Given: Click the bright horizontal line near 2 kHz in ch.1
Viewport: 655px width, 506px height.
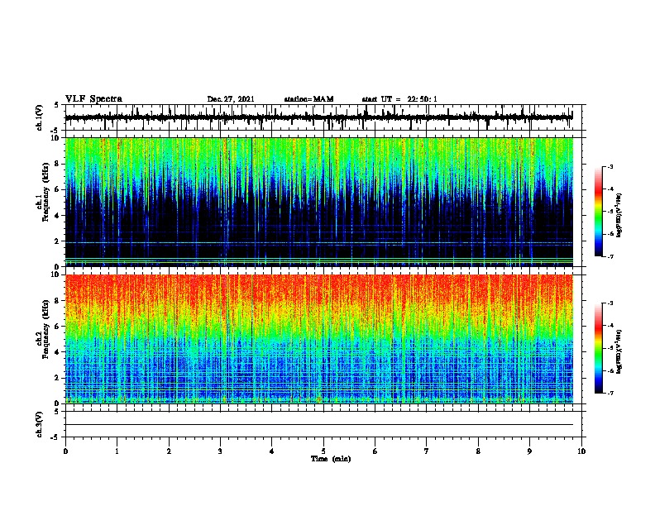Looking at the screenshot, I should [319, 242].
